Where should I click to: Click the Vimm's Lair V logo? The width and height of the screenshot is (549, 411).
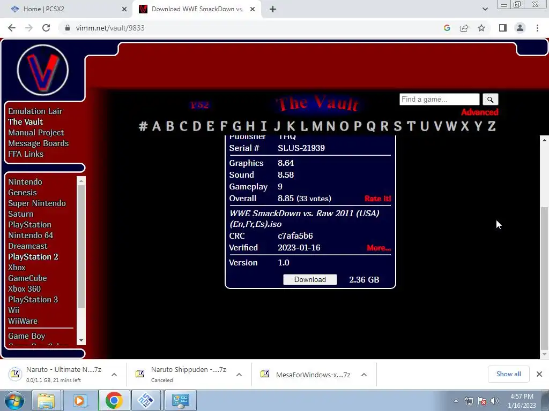(43, 70)
